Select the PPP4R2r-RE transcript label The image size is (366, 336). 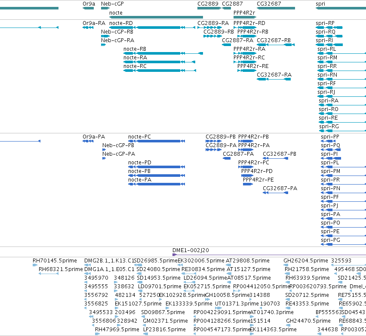[x=253, y=66]
